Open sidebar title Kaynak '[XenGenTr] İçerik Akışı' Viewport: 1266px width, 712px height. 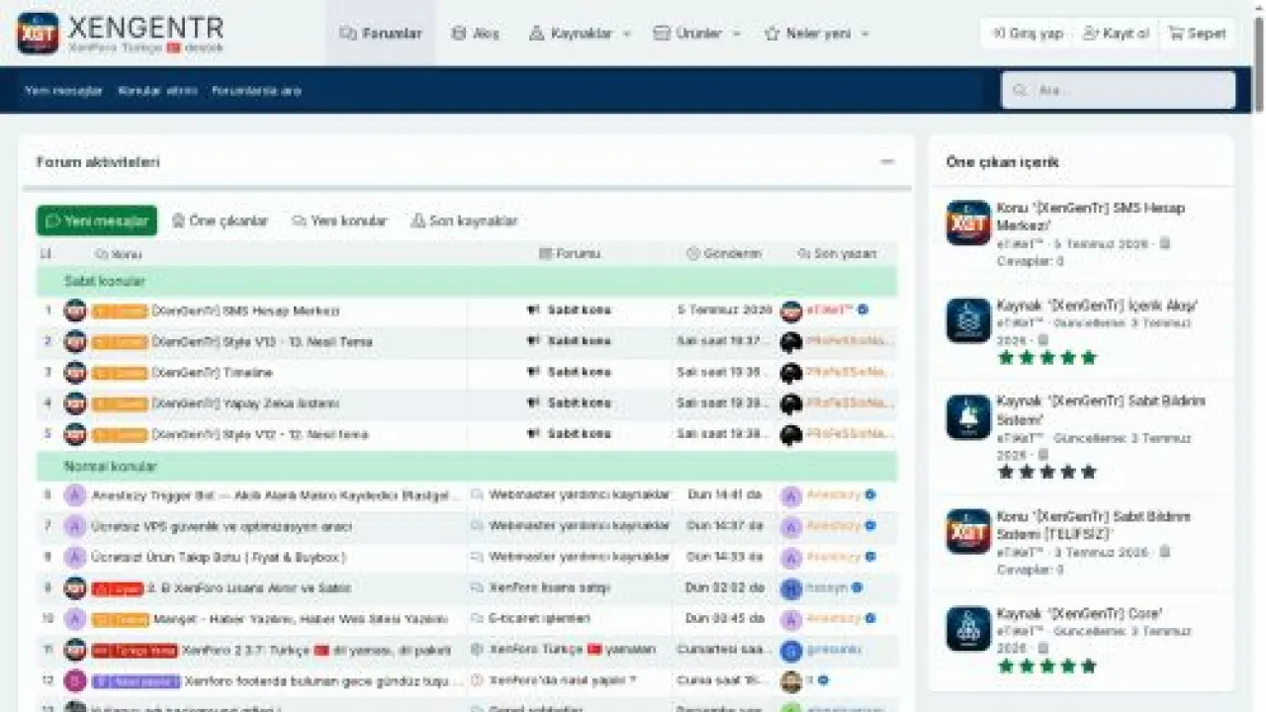tap(1097, 306)
